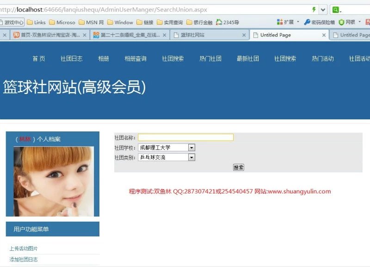370x267 pixels.
Task: Open the 链接 bookmarks folder
Action: [145, 22]
